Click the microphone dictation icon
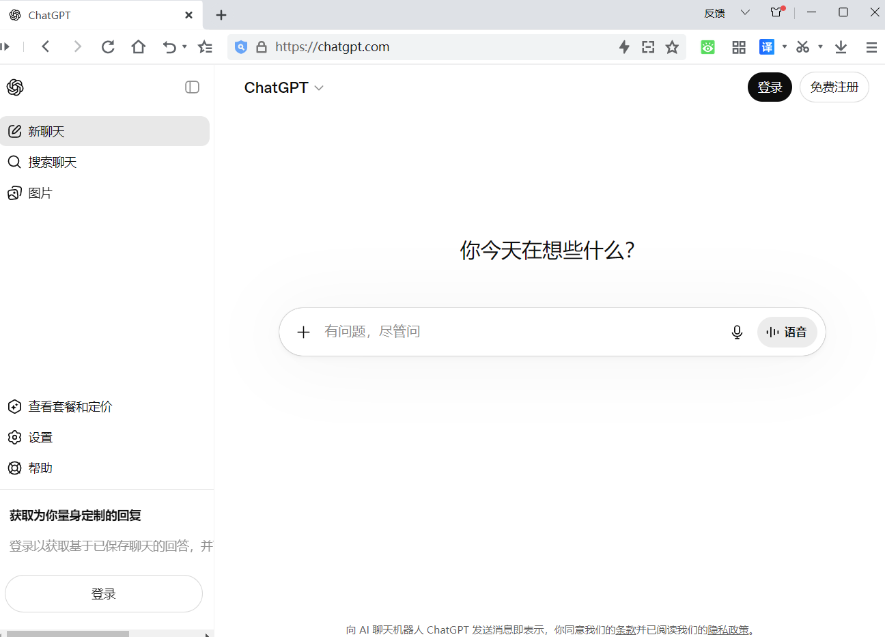885x637 pixels. pos(737,332)
